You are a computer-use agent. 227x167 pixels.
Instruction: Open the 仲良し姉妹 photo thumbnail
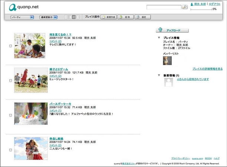(x=31, y=148)
